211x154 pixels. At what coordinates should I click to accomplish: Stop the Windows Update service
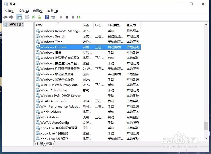point(67,17)
